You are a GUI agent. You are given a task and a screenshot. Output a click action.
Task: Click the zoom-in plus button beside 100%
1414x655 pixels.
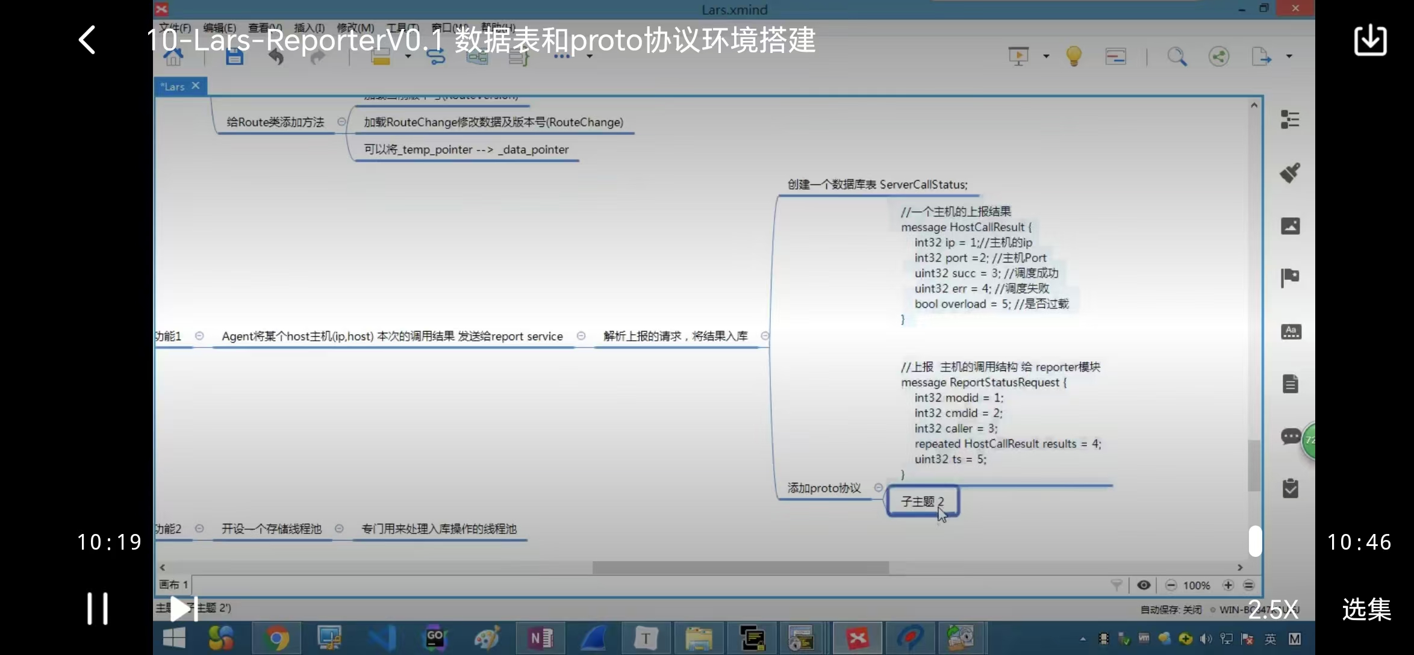click(x=1228, y=585)
